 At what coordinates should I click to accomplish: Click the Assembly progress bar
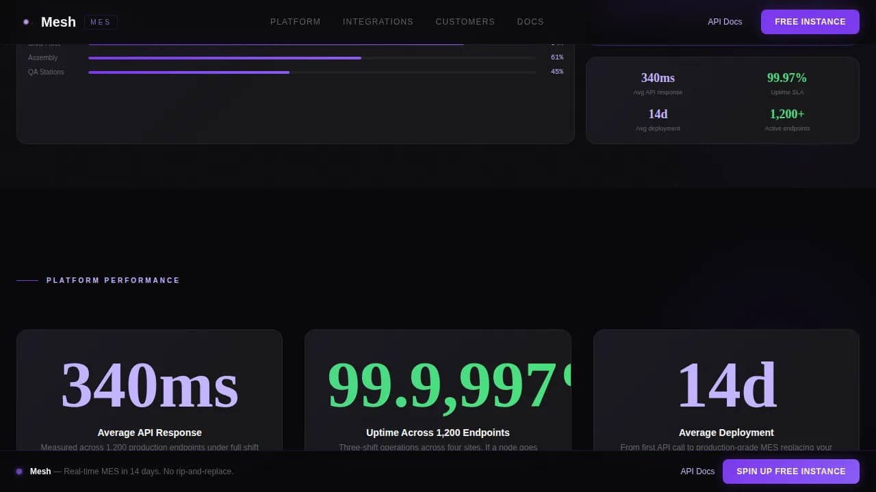pyautogui.click(x=311, y=58)
